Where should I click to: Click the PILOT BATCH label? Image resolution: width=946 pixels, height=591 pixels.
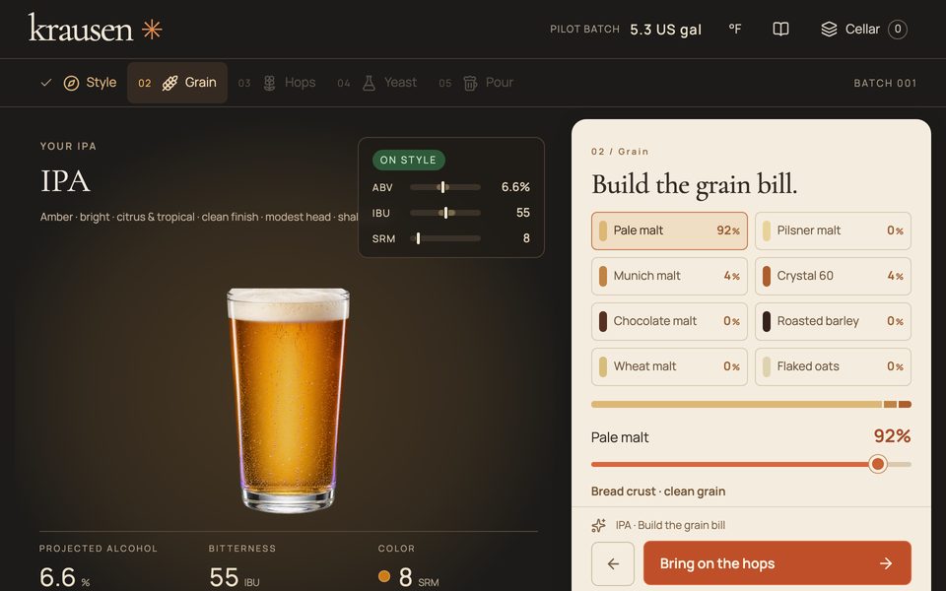(x=584, y=29)
